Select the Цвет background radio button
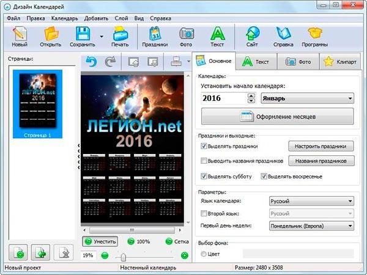This screenshot has height=275, width=367. [x=204, y=254]
